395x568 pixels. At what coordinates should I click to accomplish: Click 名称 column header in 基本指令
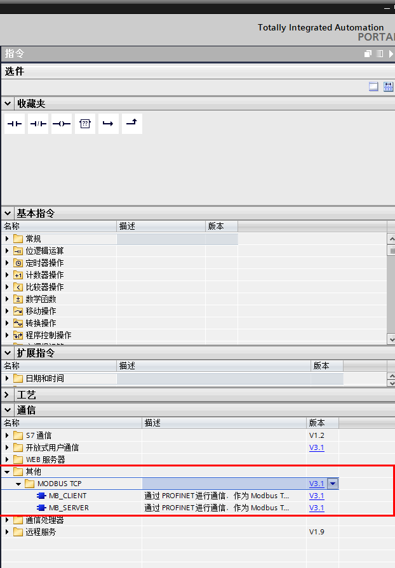point(59,226)
